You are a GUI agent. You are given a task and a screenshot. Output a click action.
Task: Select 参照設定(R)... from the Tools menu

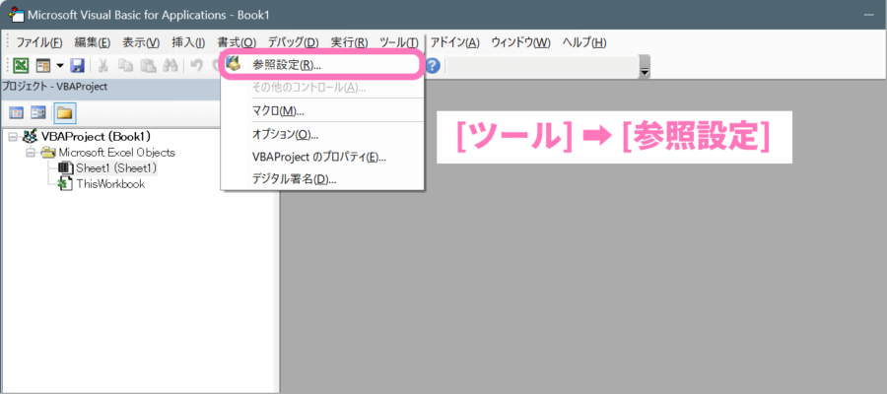286,65
